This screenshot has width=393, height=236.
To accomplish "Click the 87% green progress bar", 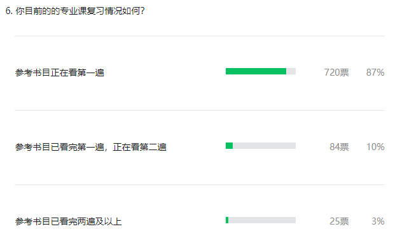I will tap(256, 71).
